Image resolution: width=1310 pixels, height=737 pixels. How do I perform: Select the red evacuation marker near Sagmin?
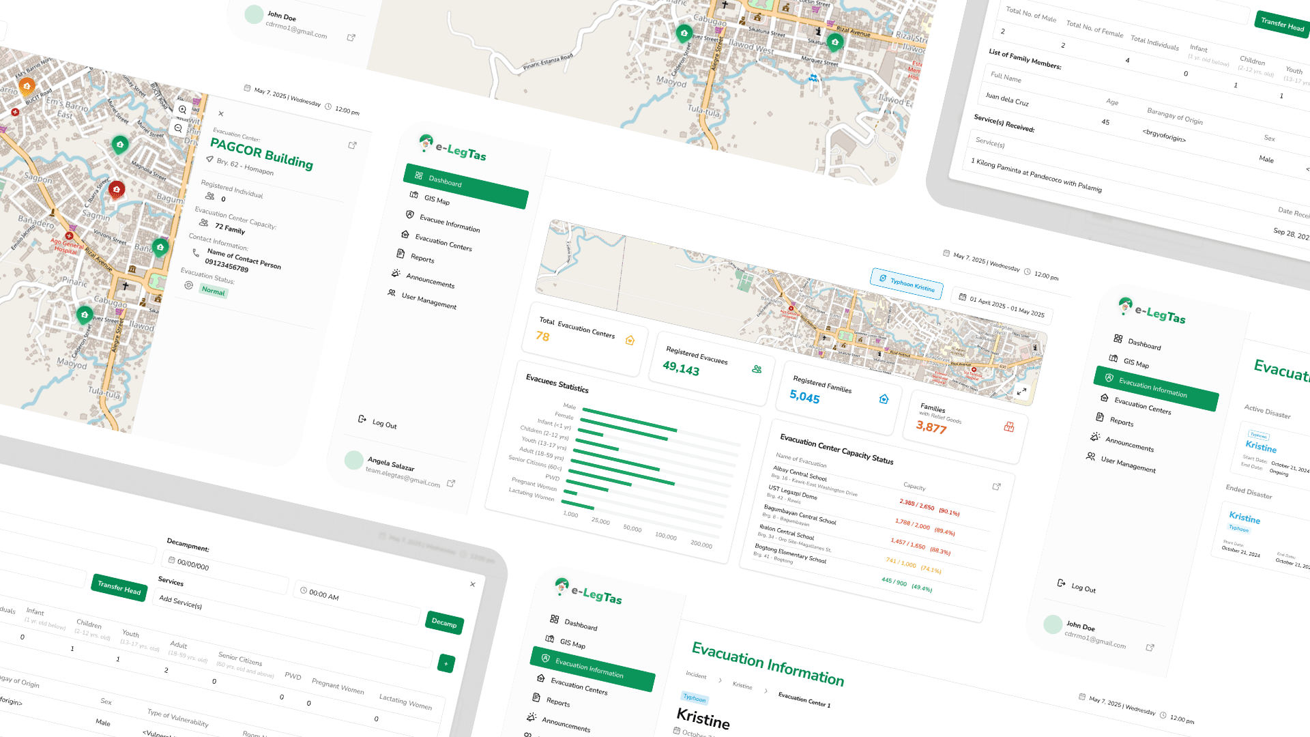pos(117,190)
